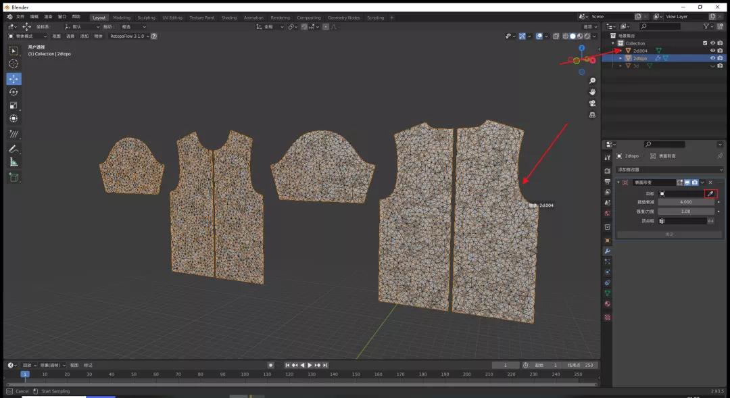Toggle the camera view icon in sidebar

click(x=592, y=103)
